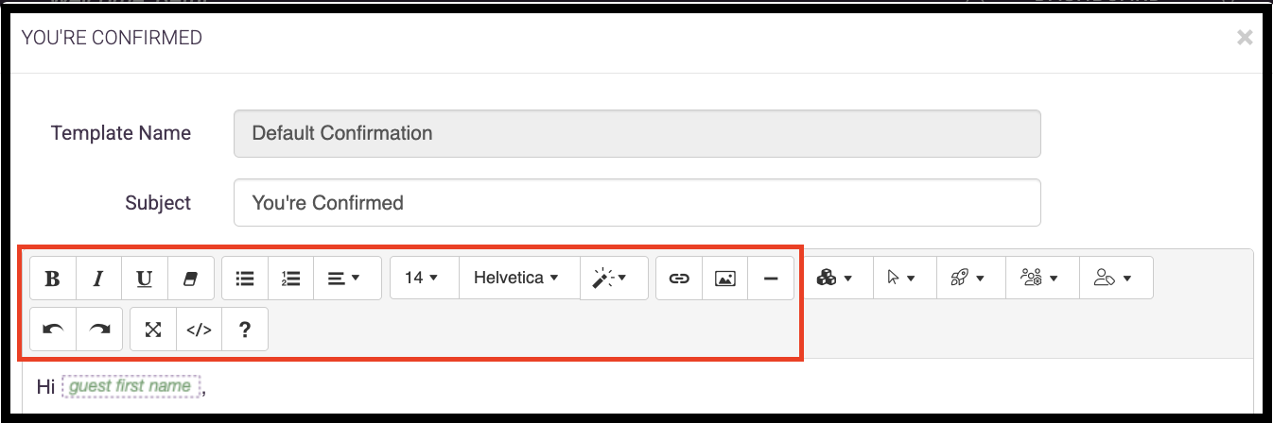Redo the last edit
Image resolution: width=1273 pixels, height=423 pixels.
click(99, 329)
